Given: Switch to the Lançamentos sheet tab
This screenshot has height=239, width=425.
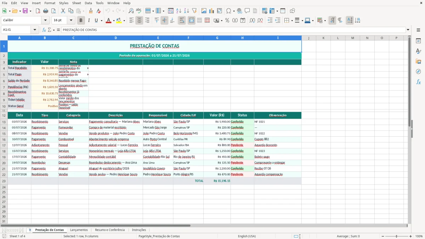Looking at the screenshot, I should (x=79, y=230).
